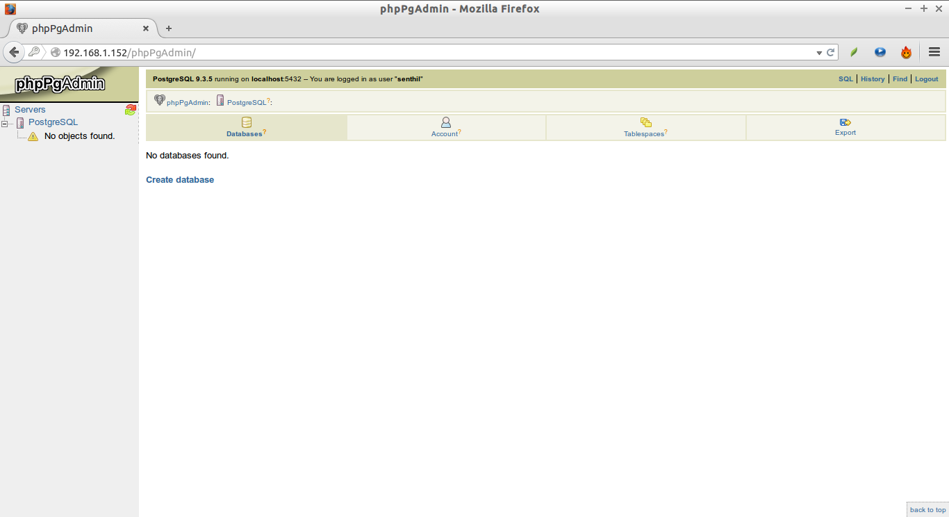Click PostgreSQL breadcrumb link
The image size is (949, 517).
247,103
